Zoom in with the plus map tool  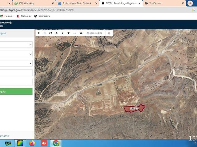[x=38, y=33]
